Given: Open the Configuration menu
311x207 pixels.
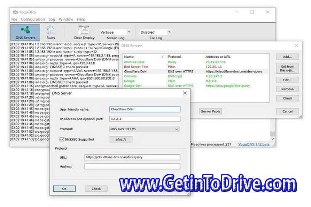Looking at the screenshot, I should 33,19.
